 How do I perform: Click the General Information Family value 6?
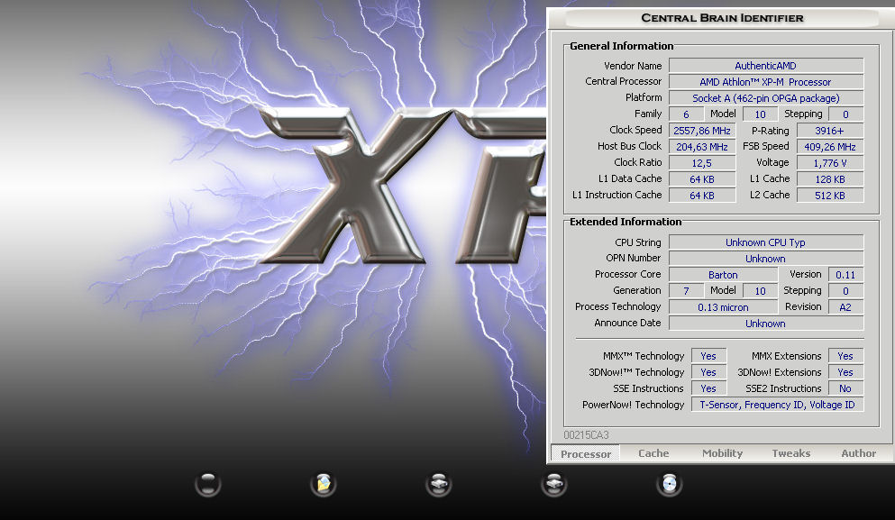[686, 114]
